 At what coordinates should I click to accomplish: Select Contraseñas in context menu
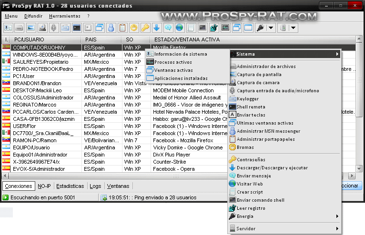285,160
